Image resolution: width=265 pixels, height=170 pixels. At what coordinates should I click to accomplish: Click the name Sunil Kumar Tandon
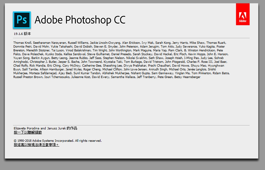(x=87, y=73)
